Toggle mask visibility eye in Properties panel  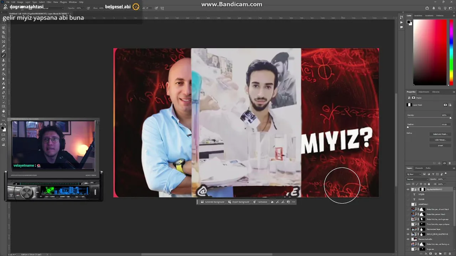(x=445, y=163)
